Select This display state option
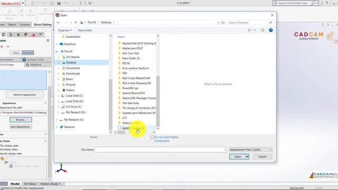 click(10, 146)
